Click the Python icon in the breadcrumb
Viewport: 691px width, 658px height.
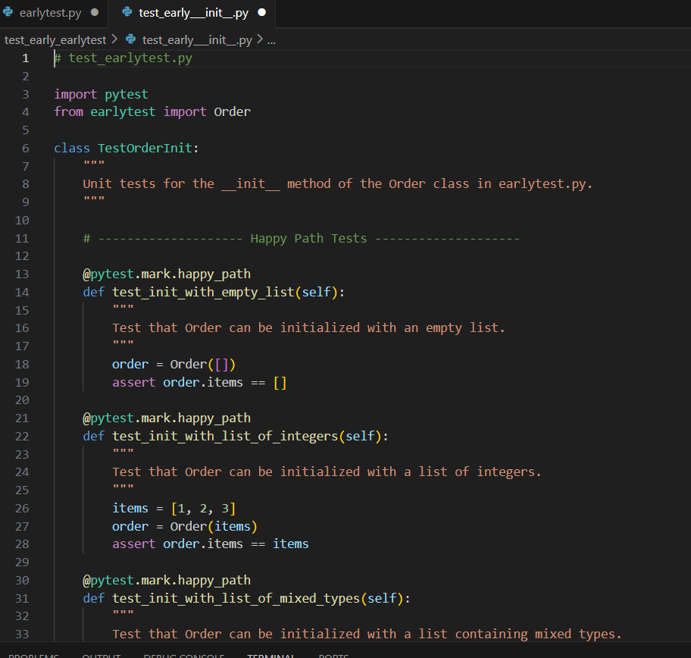(131, 39)
